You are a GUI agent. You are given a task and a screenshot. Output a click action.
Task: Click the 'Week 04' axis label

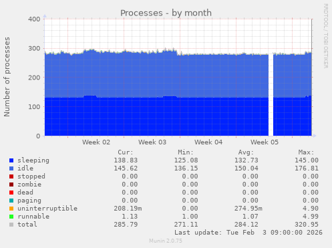pyautogui.click(x=208, y=142)
